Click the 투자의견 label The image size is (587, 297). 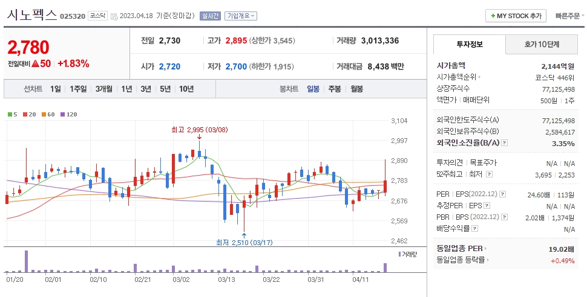point(450,163)
